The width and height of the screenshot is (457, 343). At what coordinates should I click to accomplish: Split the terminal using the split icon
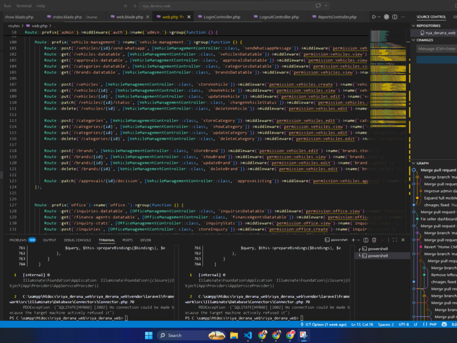click(366, 240)
